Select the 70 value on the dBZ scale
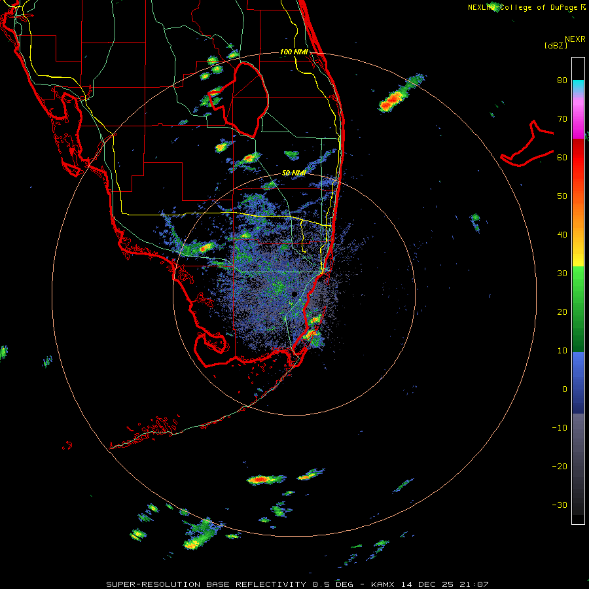The height and width of the screenshot is (589, 589). click(562, 119)
